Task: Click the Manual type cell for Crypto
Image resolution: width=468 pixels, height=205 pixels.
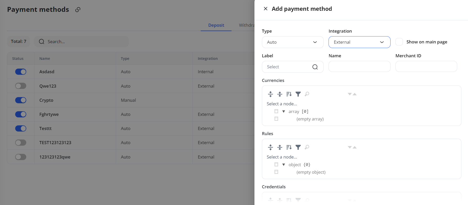Action: click(154, 100)
